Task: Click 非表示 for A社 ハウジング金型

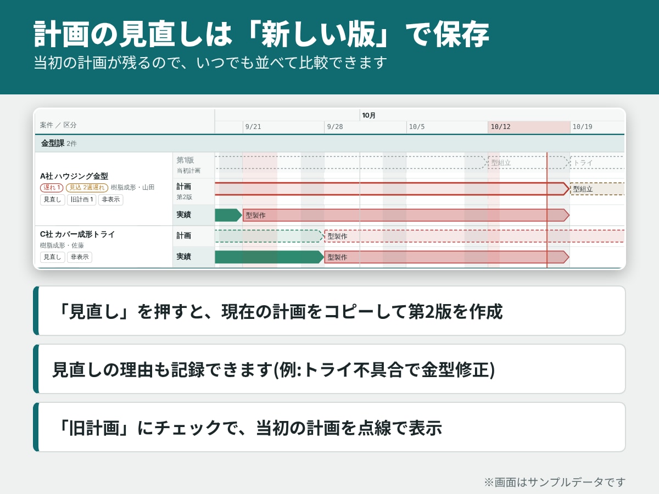Action: pyautogui.click(x=110, y=200)
